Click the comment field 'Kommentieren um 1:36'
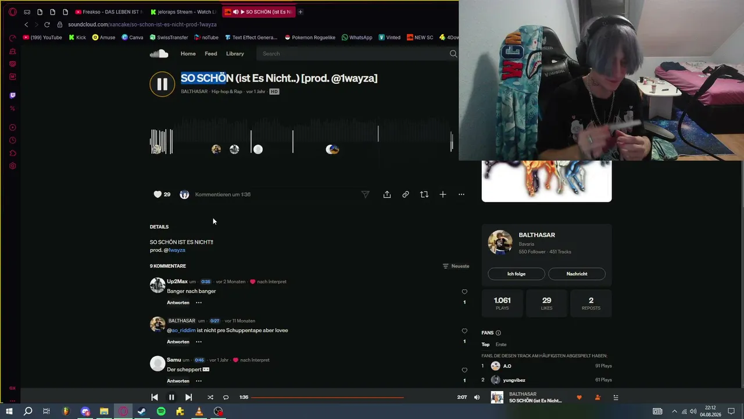This screenshot has height=419, width=744. [x=273, y=194]
